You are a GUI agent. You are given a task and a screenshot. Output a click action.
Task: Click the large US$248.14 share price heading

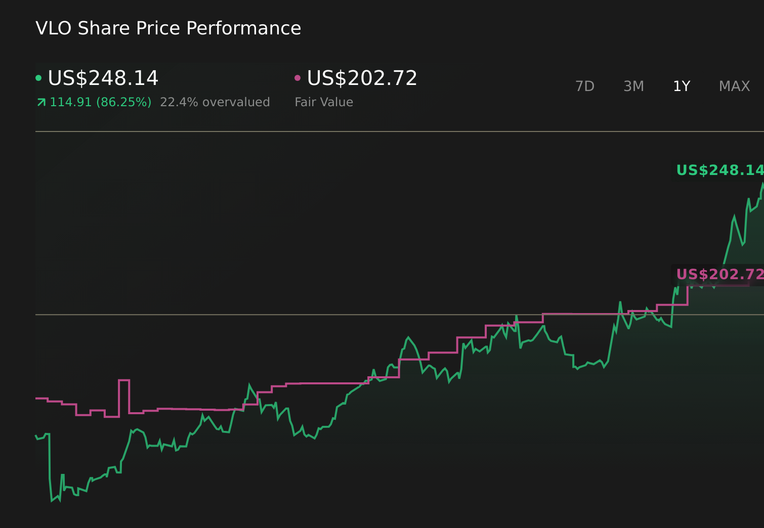click(103, 78)
